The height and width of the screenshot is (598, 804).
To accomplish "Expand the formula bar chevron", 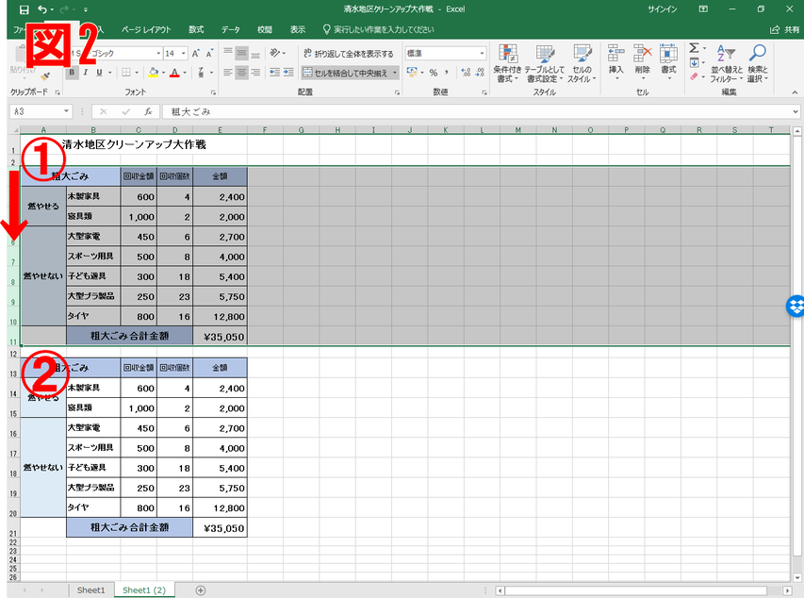I will pyautogui.click(x=796, y=111).
